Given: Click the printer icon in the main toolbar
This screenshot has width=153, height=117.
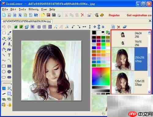Looking at the screenshot, I should tap(59, 15).
